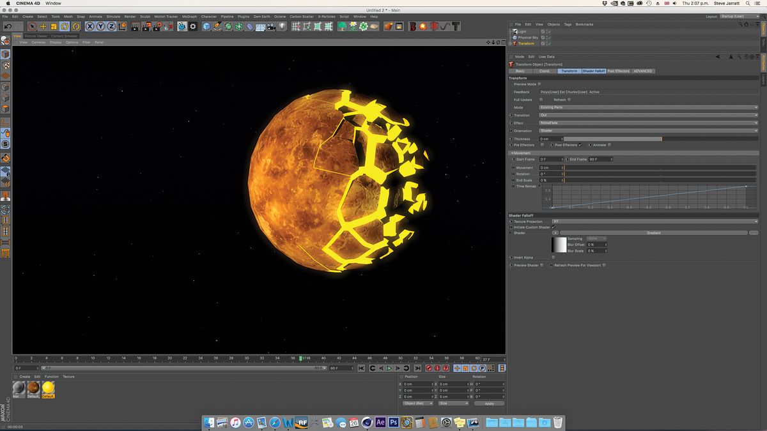
Task: Click the Camera icon in the toolbar
Action: click(x=270, y=27)
